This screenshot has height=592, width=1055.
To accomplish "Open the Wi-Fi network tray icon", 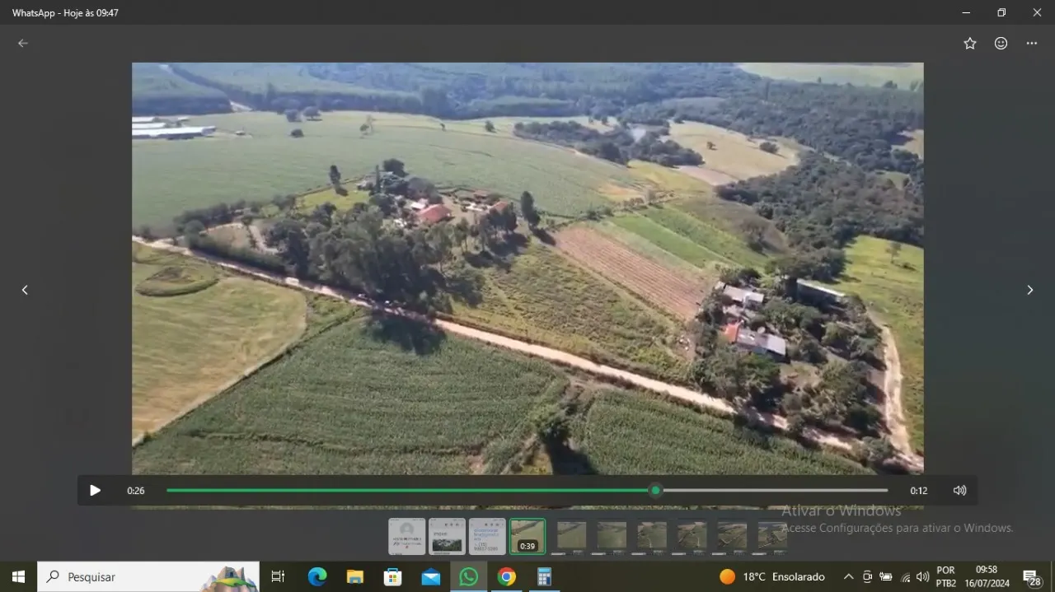I will 905,577.
